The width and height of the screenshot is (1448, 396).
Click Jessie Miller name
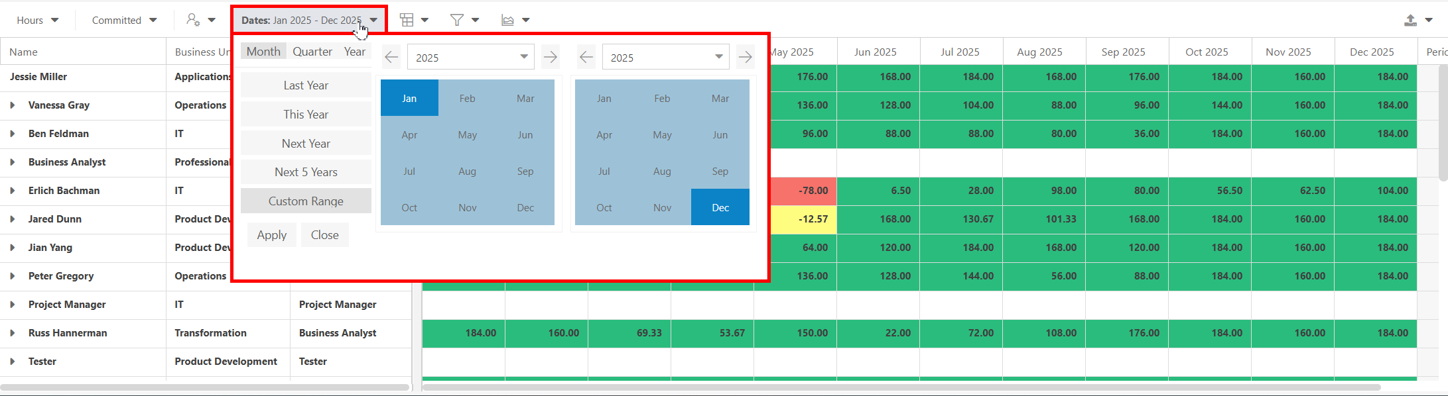38,77
